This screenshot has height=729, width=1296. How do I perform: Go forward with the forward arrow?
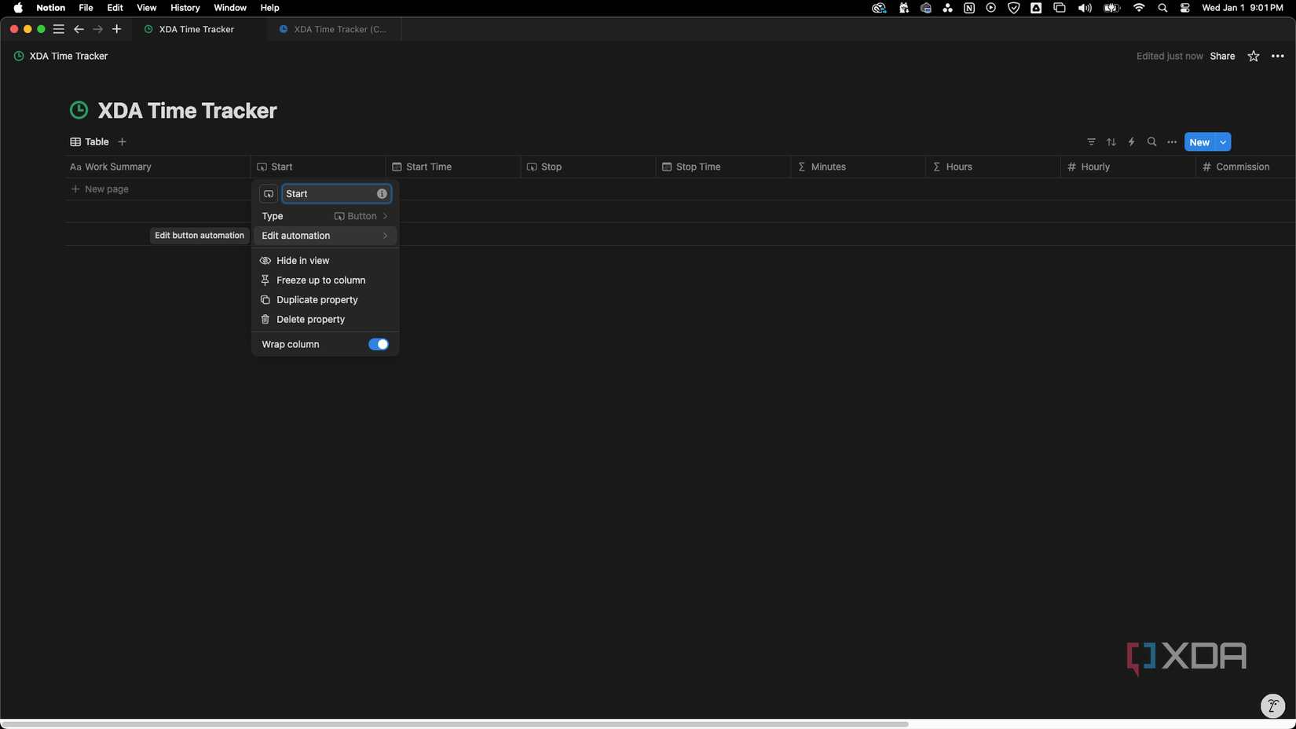97,29
